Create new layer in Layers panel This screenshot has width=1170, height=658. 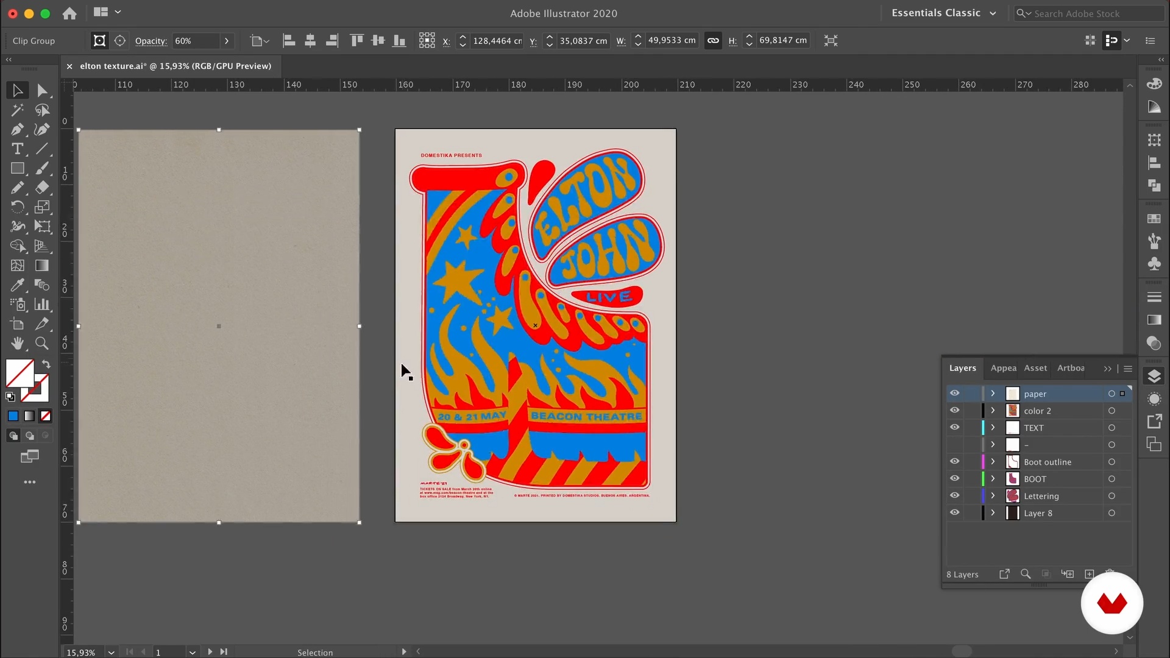1090,574
